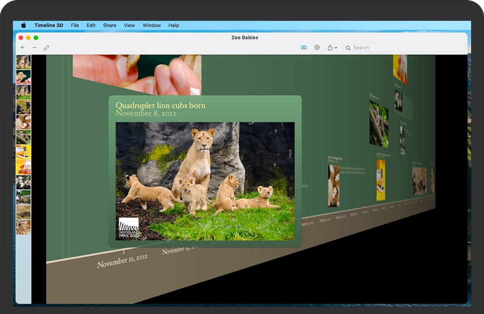This screenshot has height=314, width=484.
Task: Open the Apple menu
Action: 22,25
